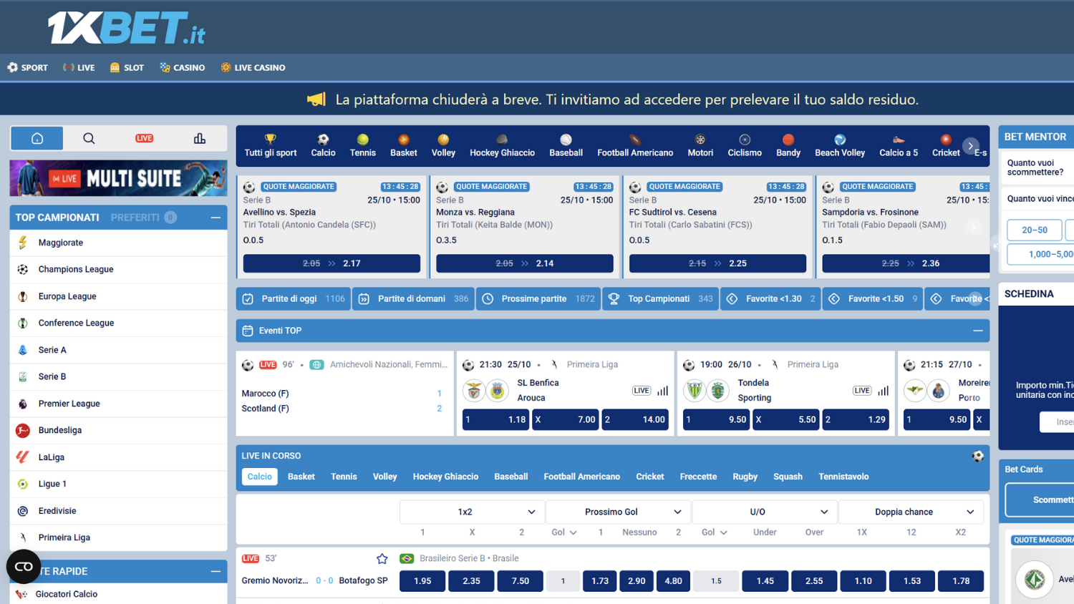Toggle live stream for SL Benfica vs Arouca

click(641, 391)
